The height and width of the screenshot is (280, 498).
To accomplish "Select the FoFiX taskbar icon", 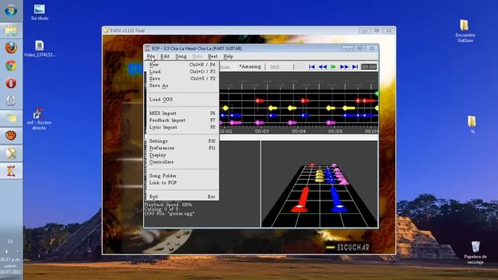I will click(x=11, y=154).
